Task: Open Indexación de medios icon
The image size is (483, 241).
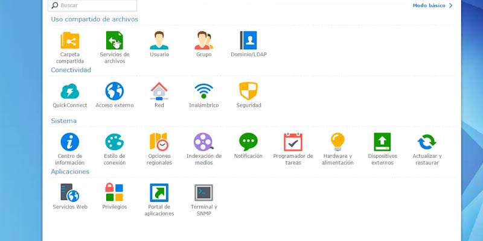Action: [x=203, y=142]
